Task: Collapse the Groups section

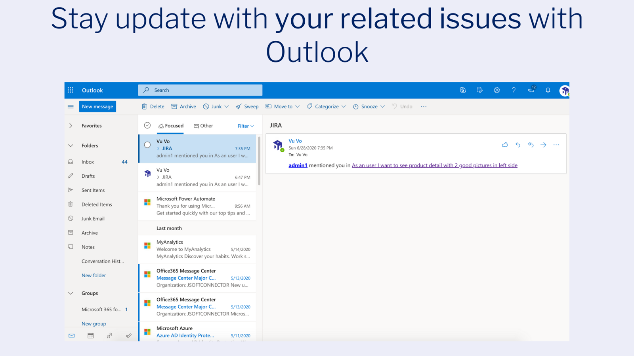Action: 71,293
